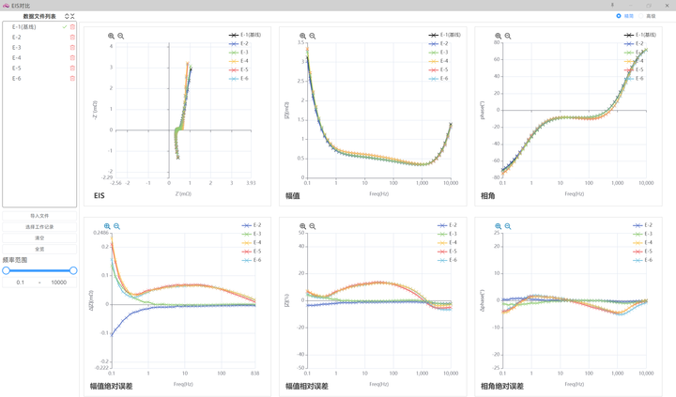
Task: Click the right handle of the 频率范围 slider
Action: [x=73, y=270]
